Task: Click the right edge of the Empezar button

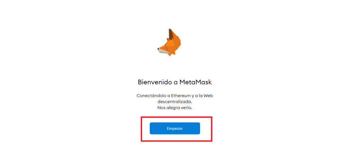Action: [199, 128]
